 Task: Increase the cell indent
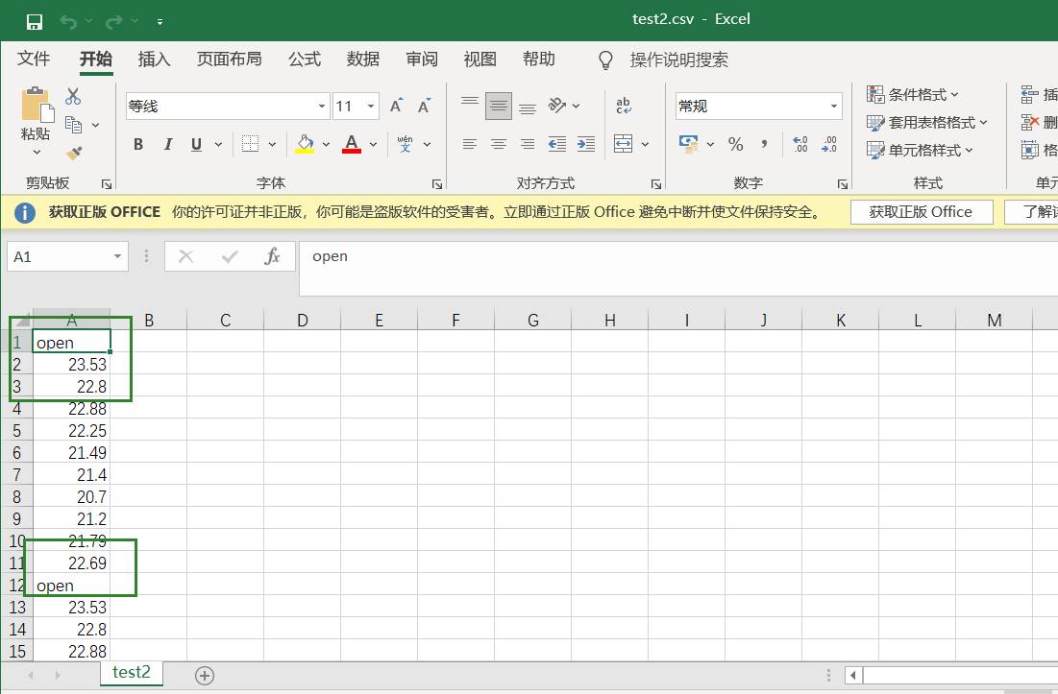tap(586, 144)
